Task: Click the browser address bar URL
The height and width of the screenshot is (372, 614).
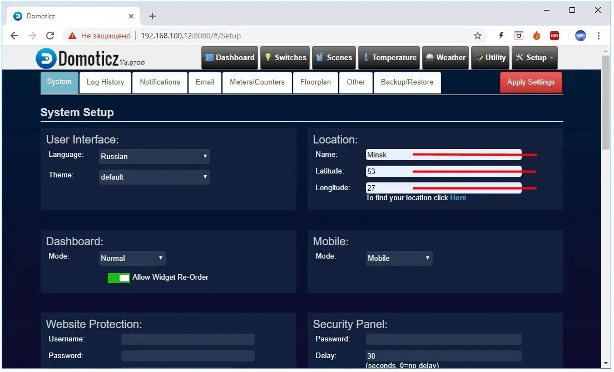Action: (x=191, y=36)
